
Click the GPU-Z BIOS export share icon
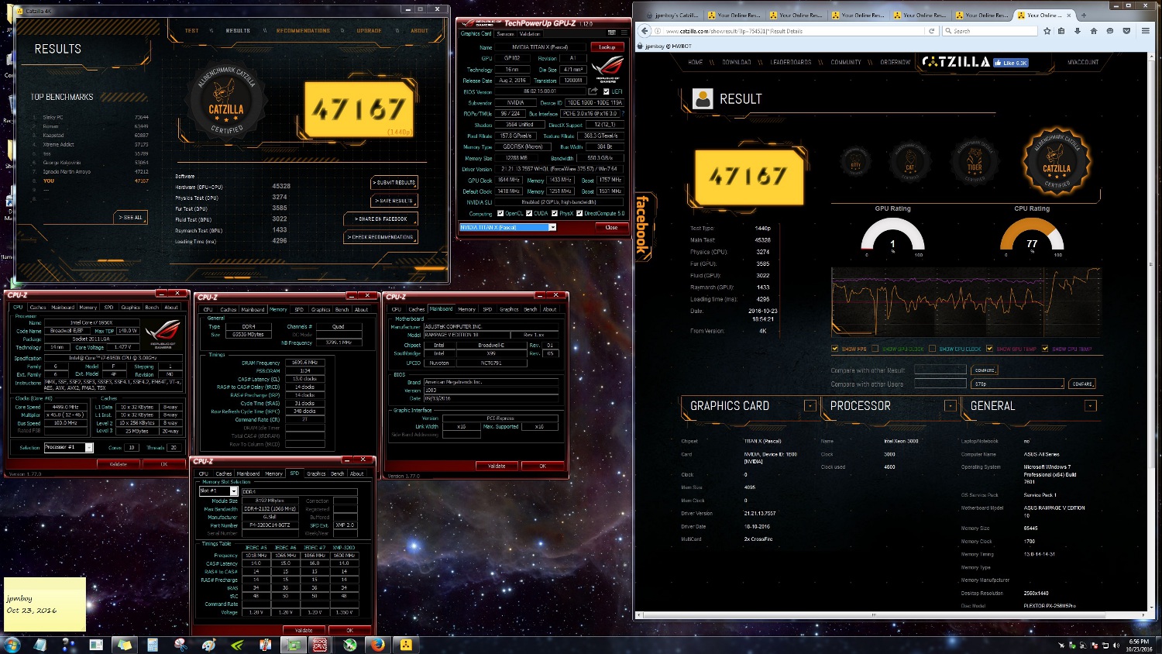pyautogui.click(x=593, y=91)
